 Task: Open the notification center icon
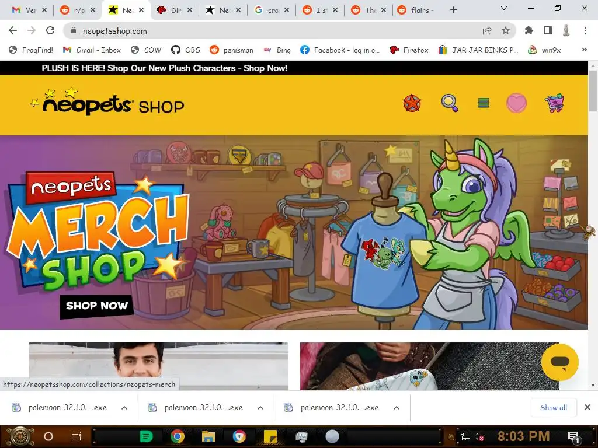point(573,436)
